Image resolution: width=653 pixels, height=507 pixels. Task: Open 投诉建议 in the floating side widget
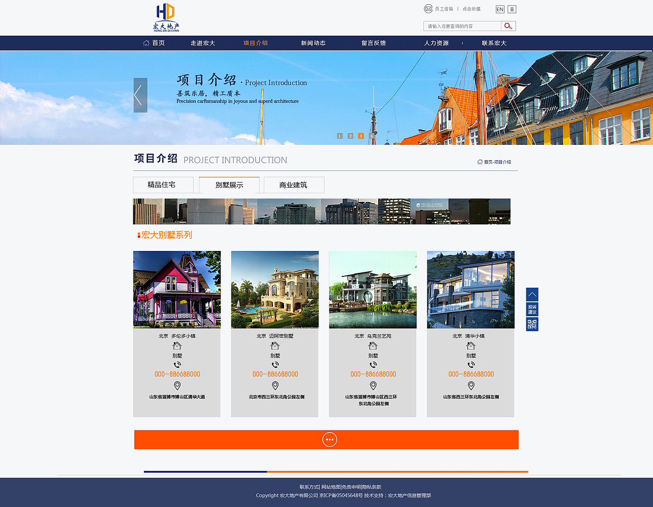tap(532, 309)
